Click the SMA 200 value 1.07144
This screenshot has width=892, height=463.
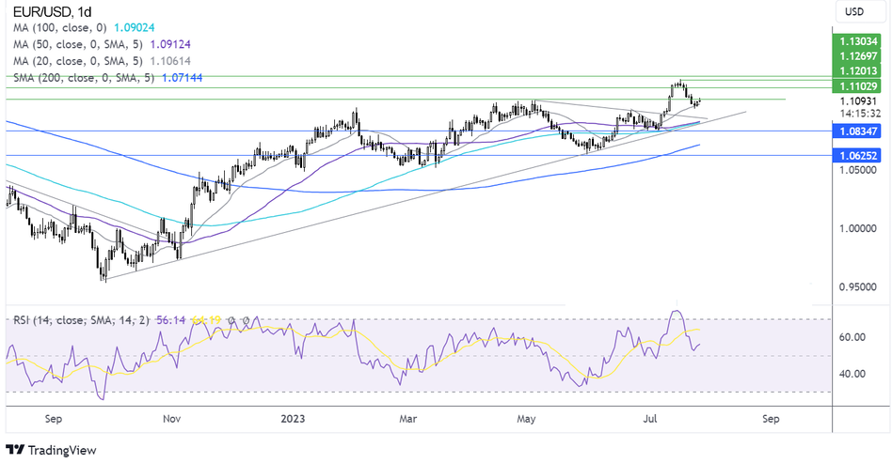182,77
